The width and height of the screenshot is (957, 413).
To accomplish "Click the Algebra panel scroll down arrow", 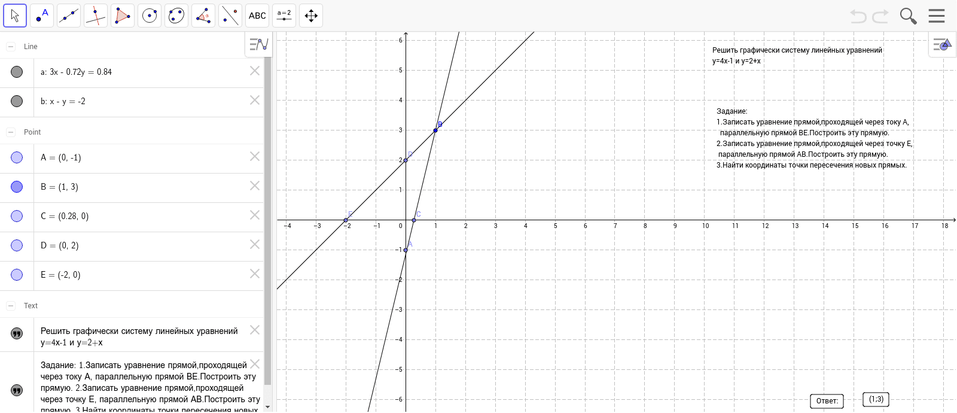I will 267,407.
